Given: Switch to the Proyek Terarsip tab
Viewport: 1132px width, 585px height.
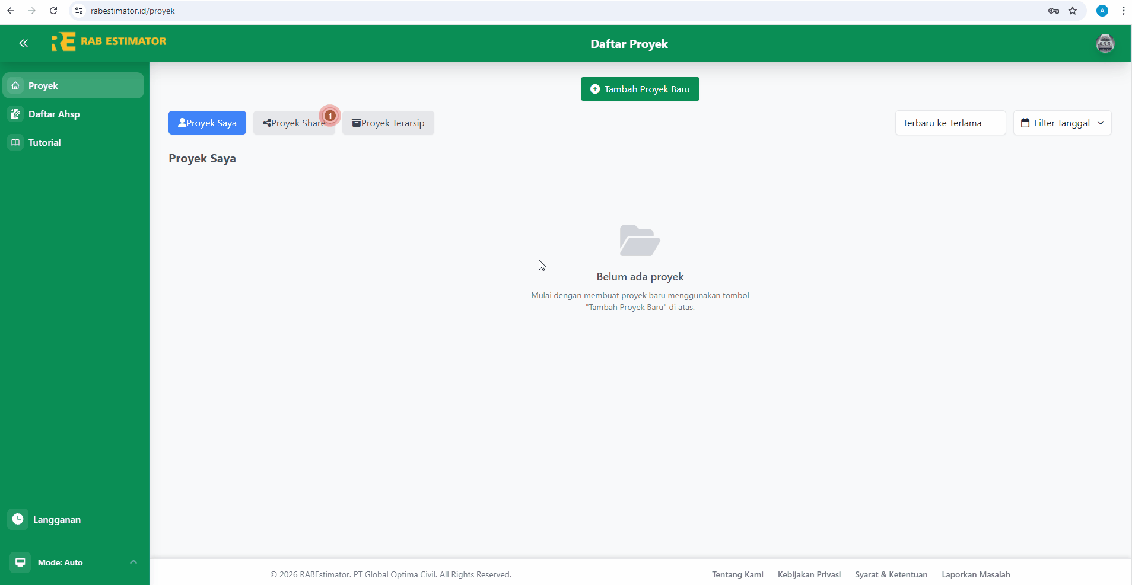Looking at the screenshot, I should coord(389,123).
